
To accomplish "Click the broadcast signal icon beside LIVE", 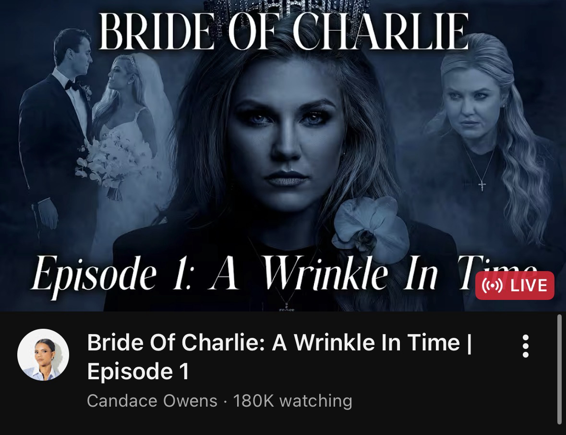I will 493,286.
